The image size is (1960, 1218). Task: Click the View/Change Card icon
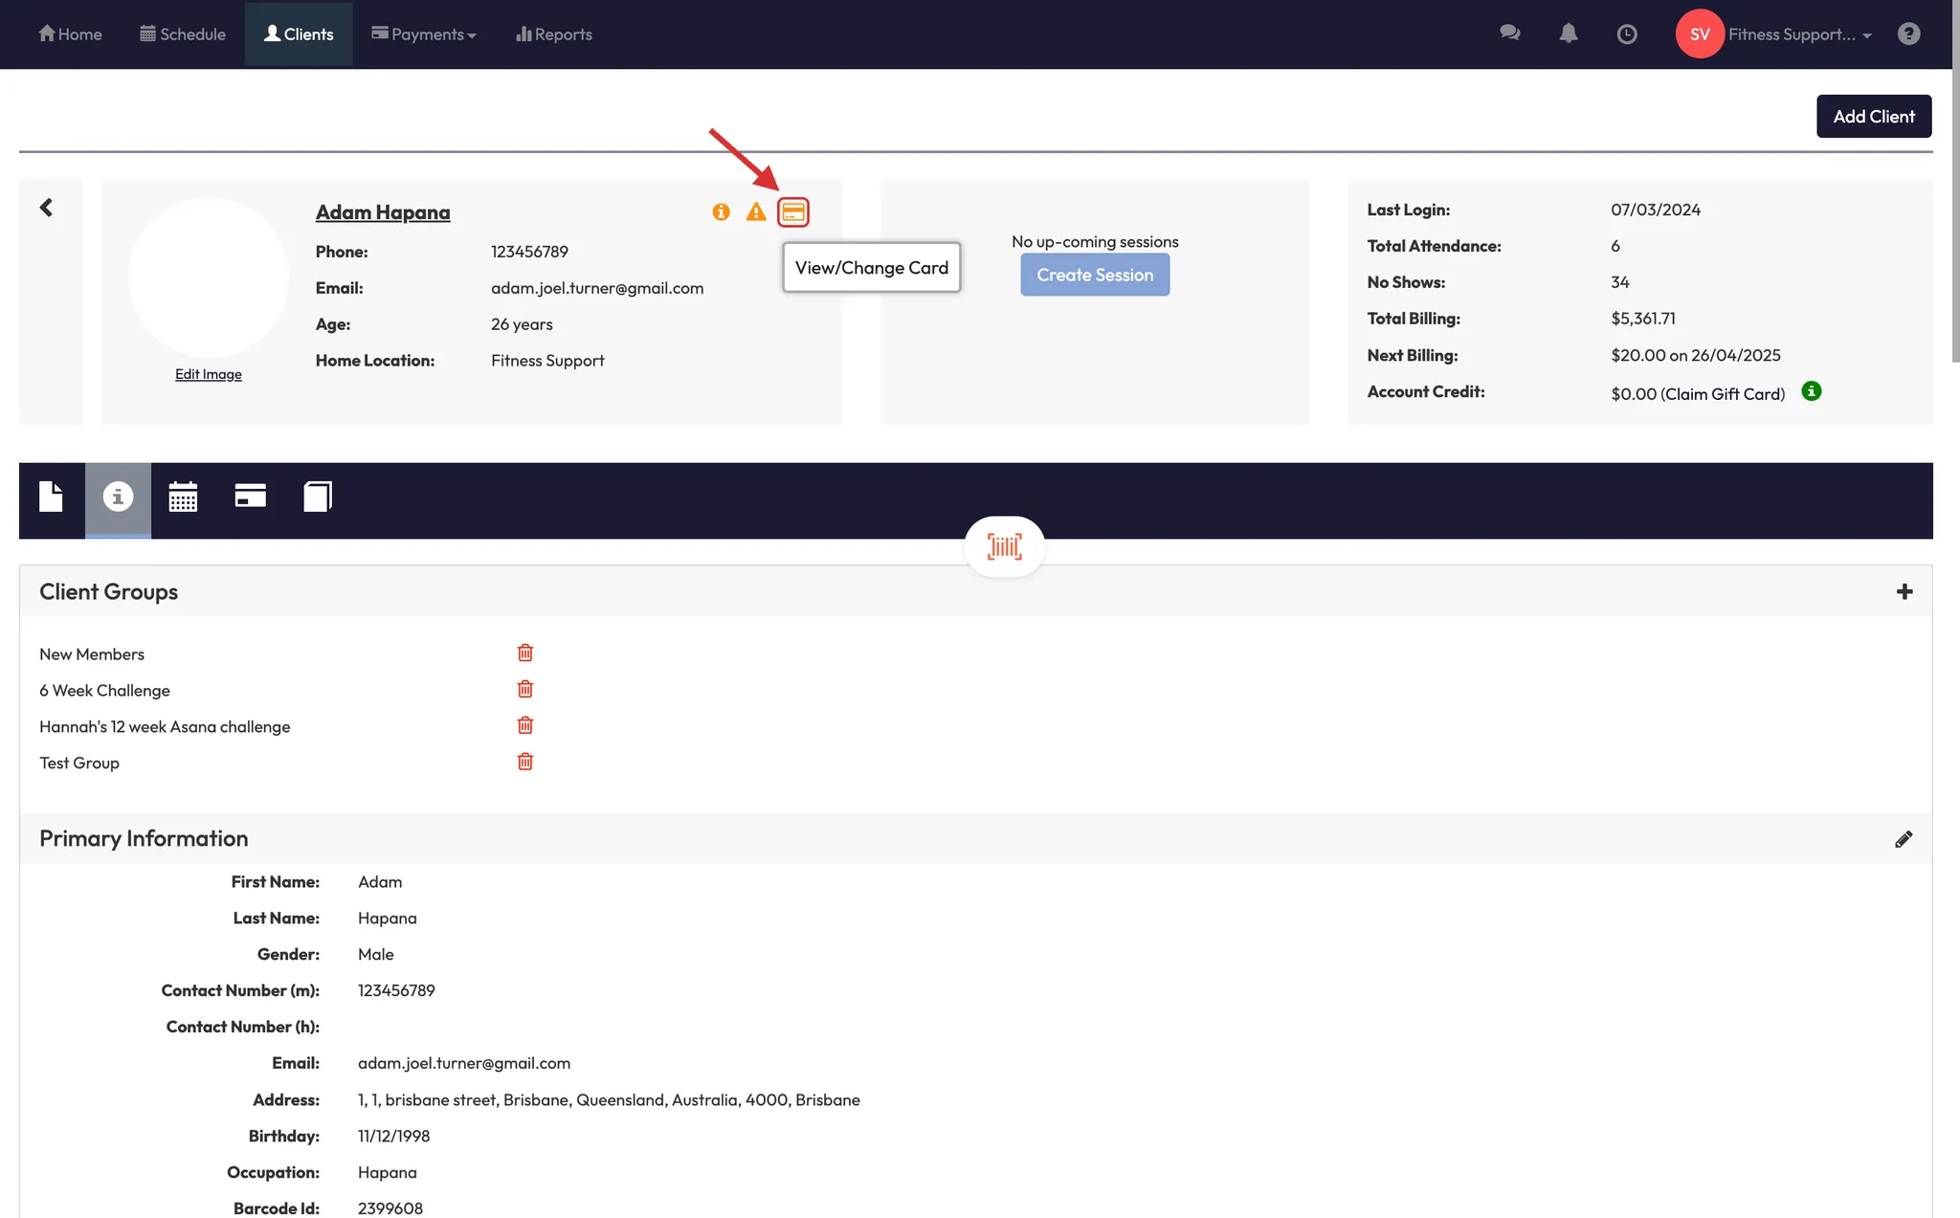click(x=792, y=211)
